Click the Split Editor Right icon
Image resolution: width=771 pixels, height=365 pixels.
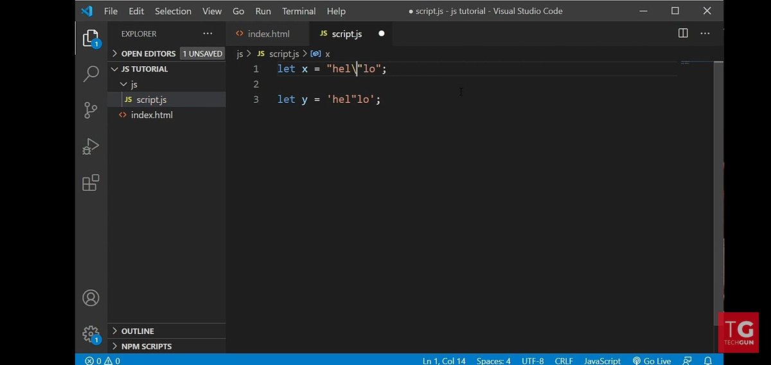pyautogui.click(x=683, y=33)
